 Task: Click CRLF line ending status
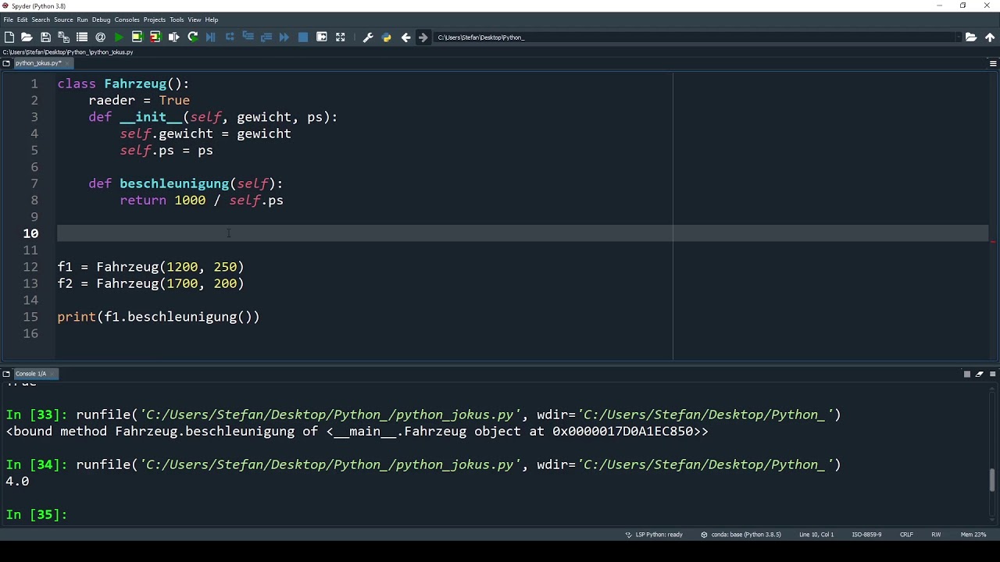[x=906, y=535]
